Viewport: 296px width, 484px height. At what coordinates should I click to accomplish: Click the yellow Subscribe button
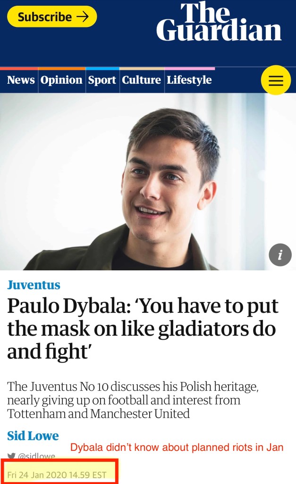[52, 17]
